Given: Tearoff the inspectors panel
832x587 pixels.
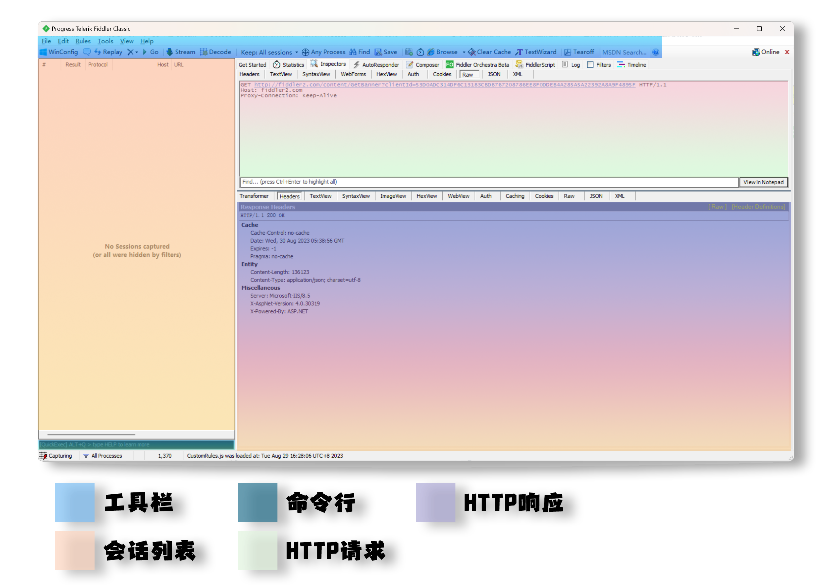Looking at the screenshot, I should point(579,52).
